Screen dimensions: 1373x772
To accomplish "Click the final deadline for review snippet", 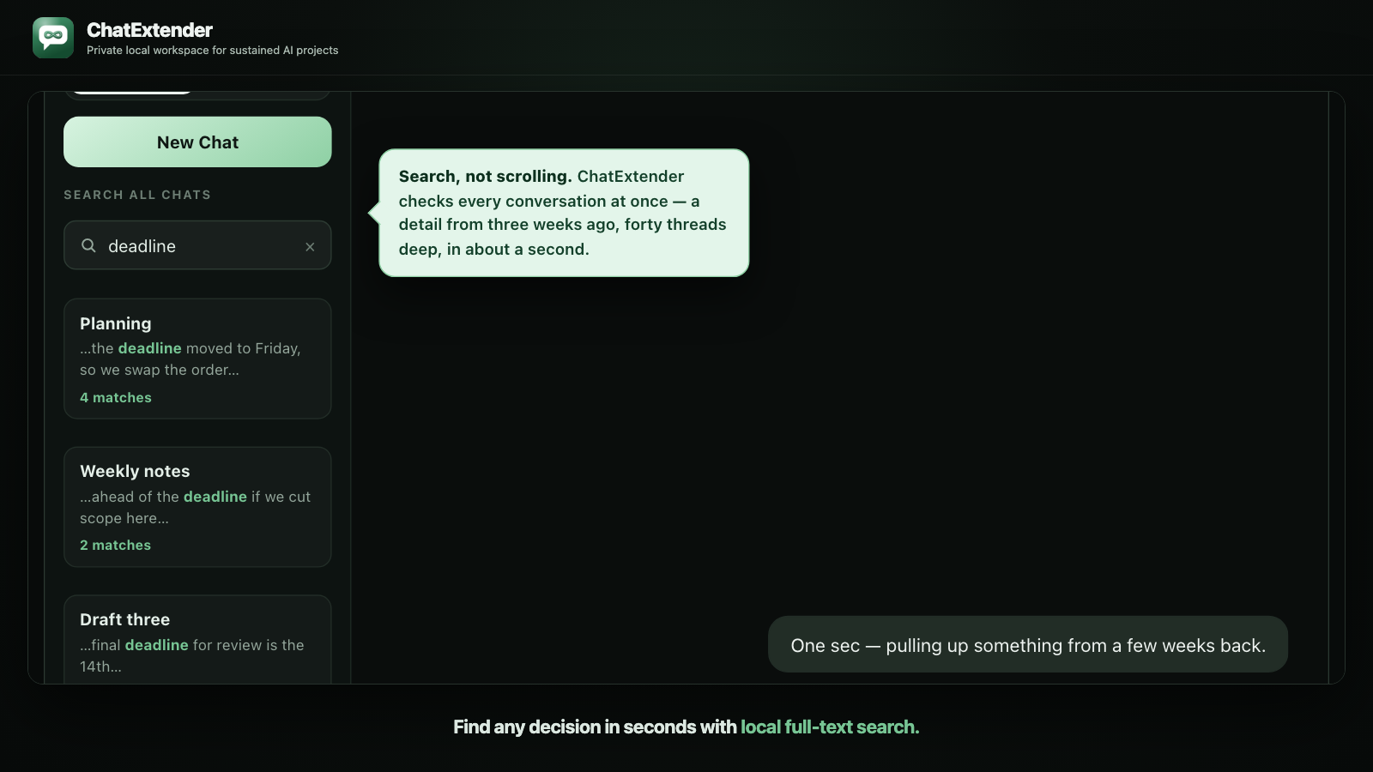I will 192,655.
